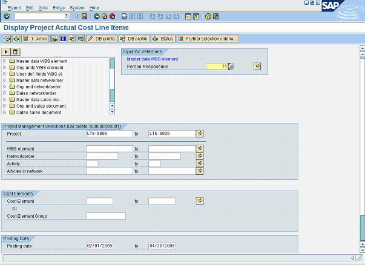Click the Execute clock icon

click(7, 39)
